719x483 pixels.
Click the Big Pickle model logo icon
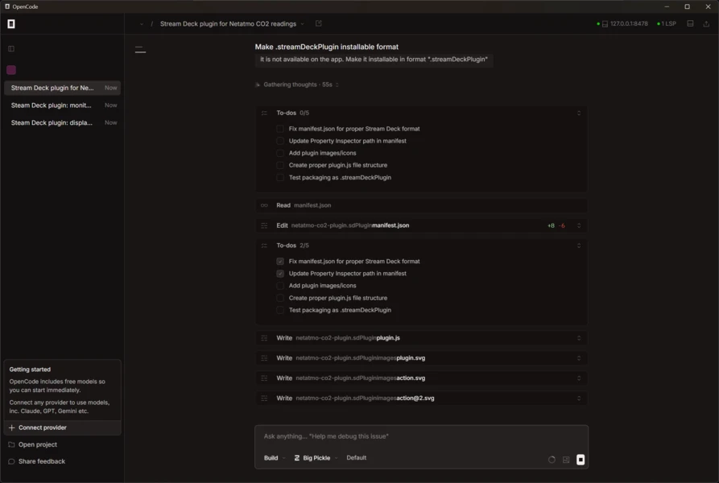(296, 458)
